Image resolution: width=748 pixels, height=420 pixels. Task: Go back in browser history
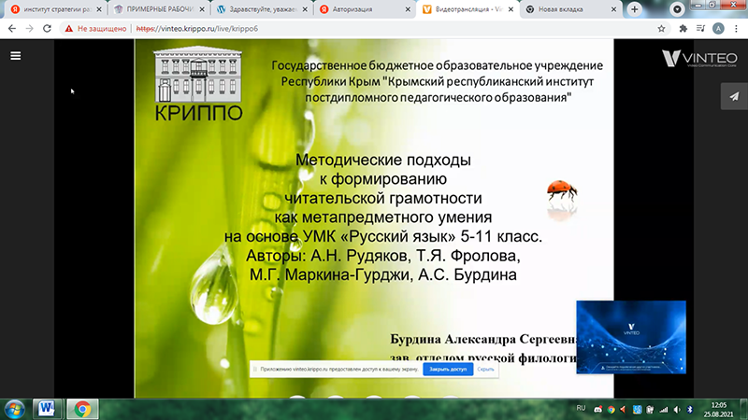12,29
